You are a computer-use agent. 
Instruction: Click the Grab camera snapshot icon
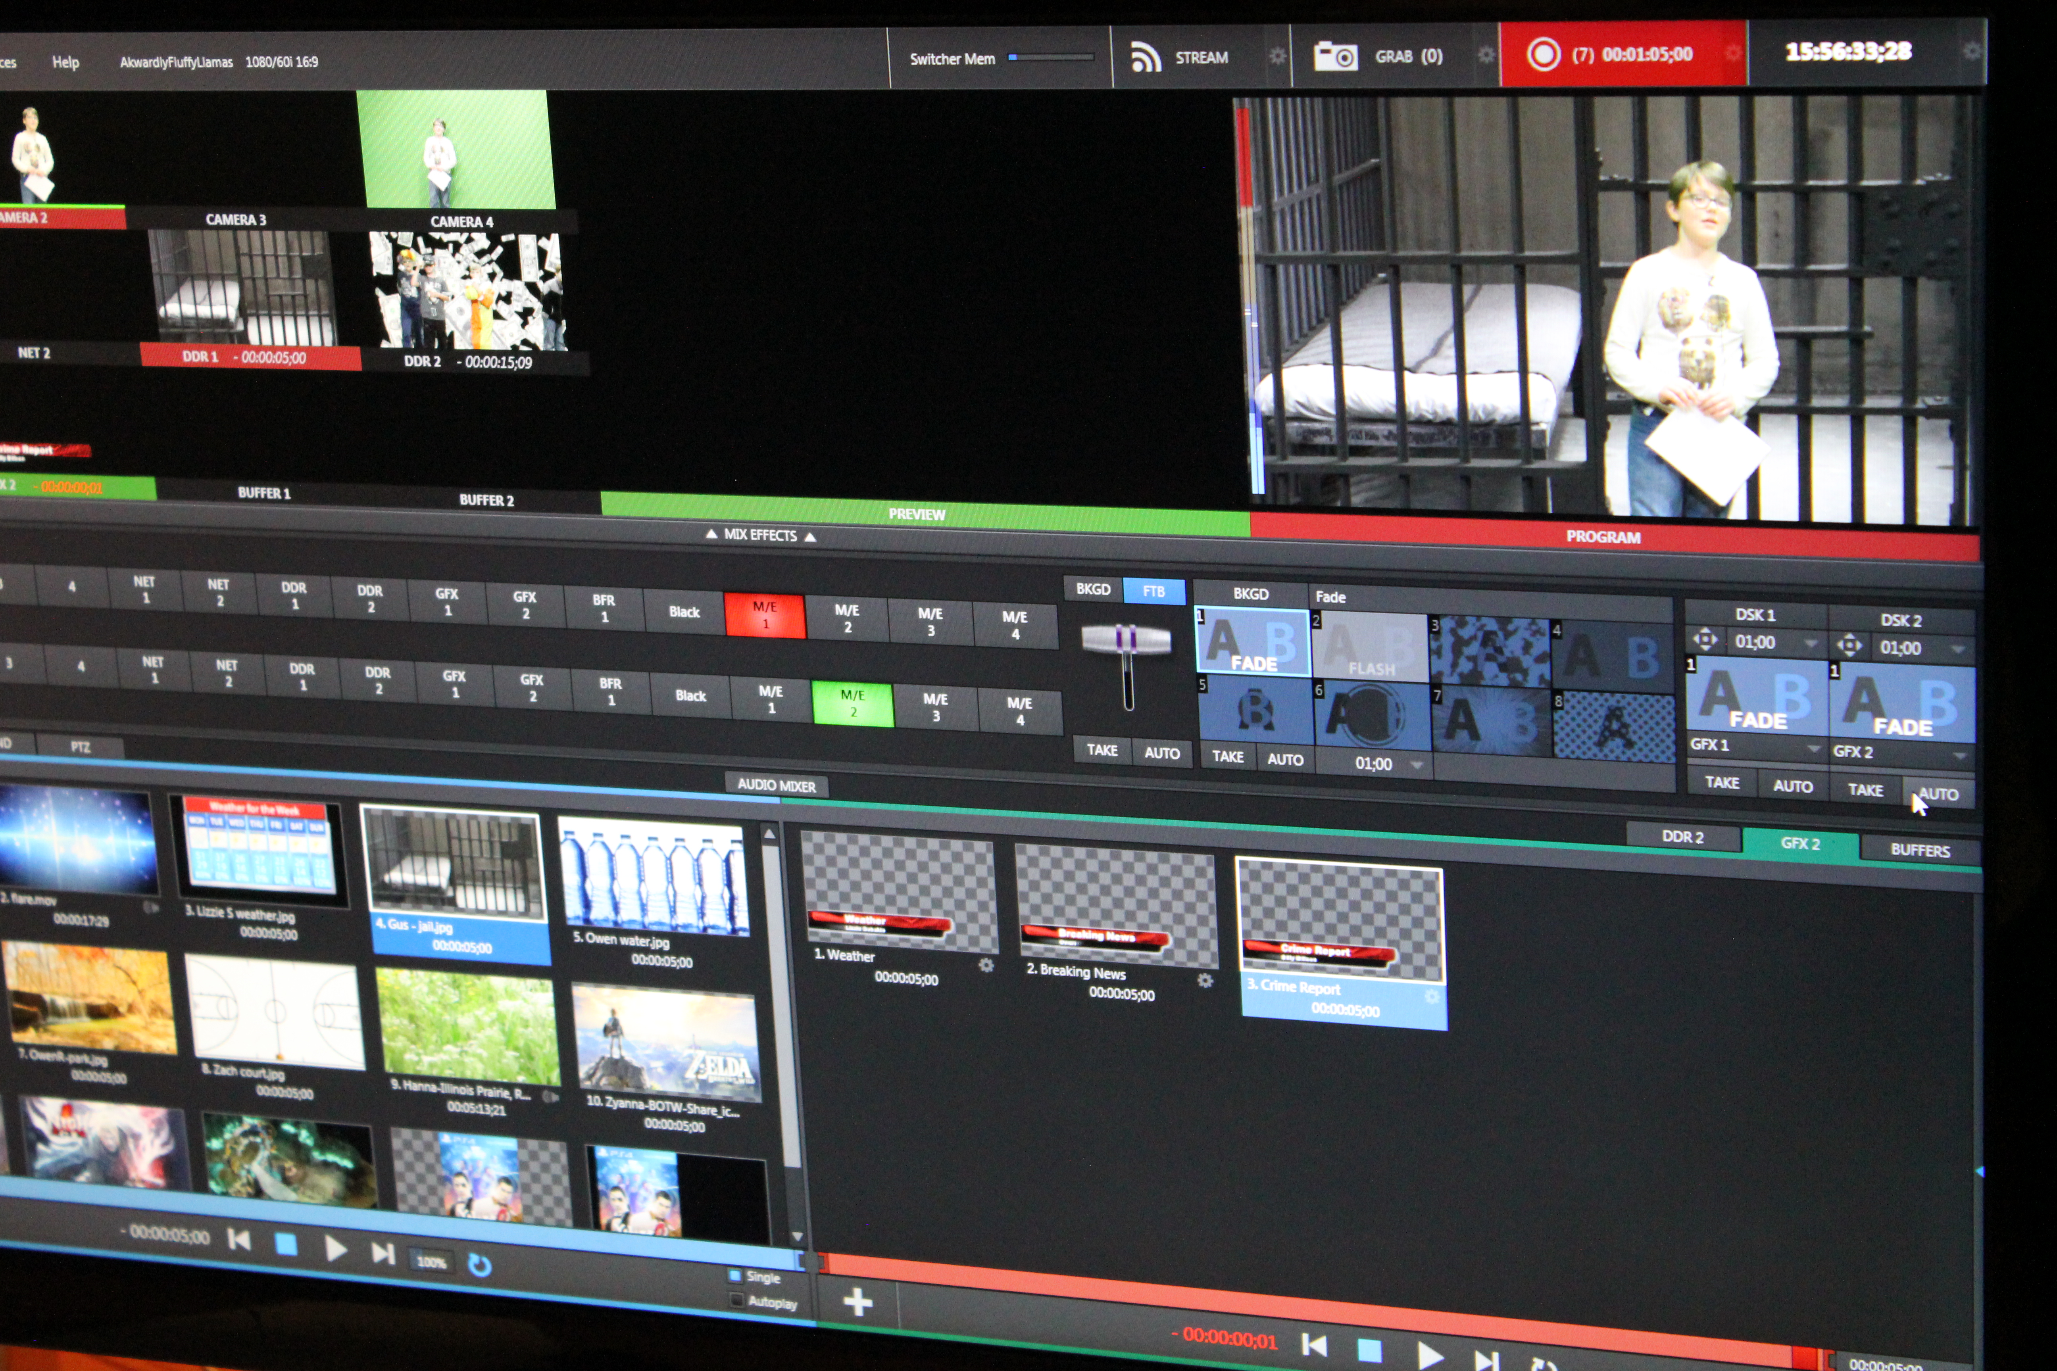pos(1336,57)
